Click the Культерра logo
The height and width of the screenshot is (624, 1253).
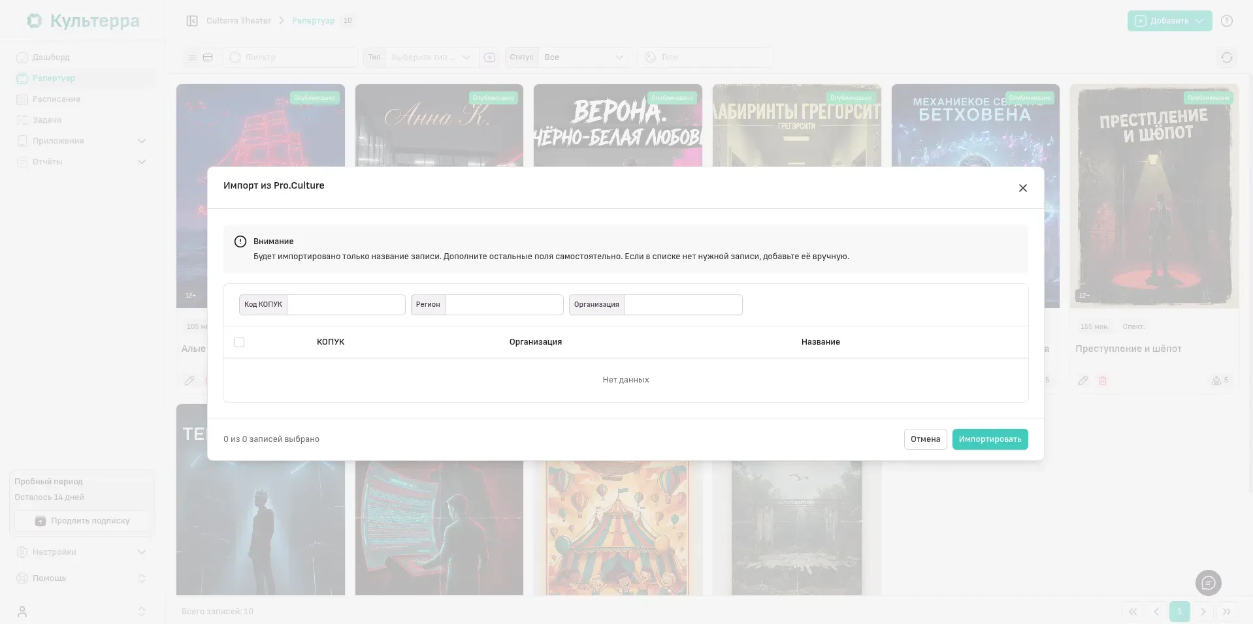83,21
